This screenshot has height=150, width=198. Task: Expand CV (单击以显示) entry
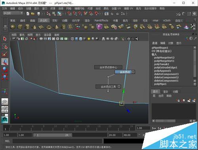[162, 51]
